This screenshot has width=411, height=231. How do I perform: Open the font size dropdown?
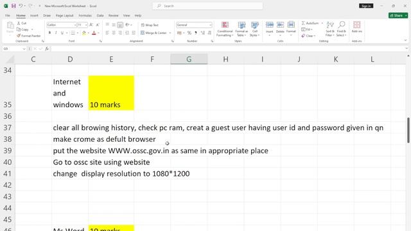[x=86, y=25]
